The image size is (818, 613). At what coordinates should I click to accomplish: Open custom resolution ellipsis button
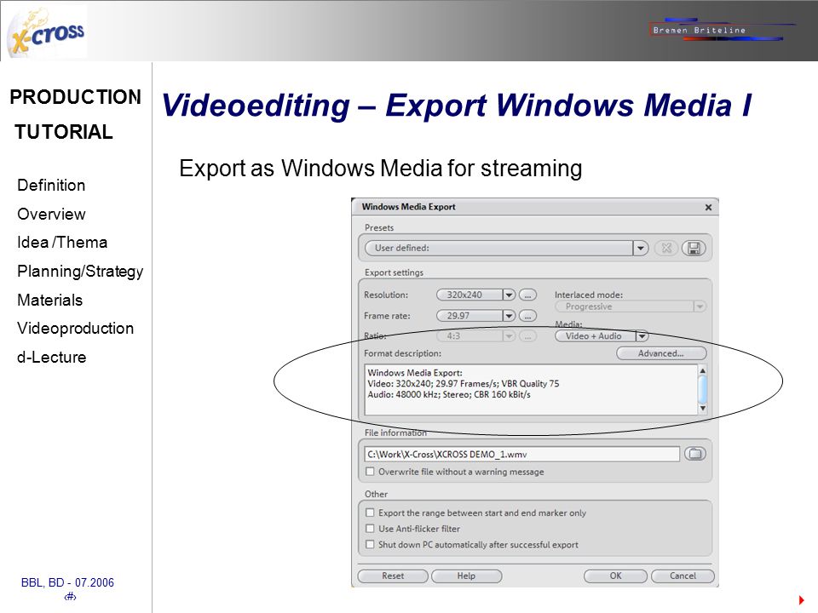click(527, 295)
